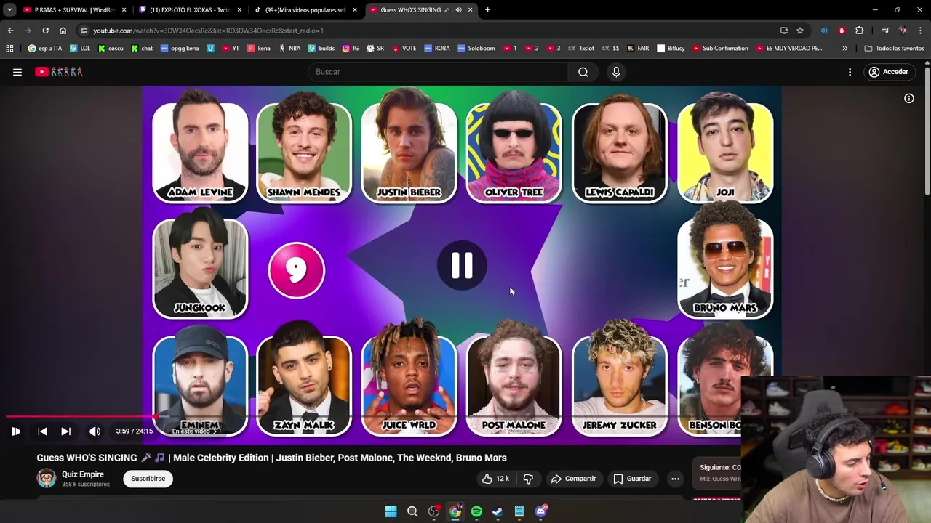This screenshot has width=931, height=523.
Task: Like the video with thumbs up
Action: [495, 479]
